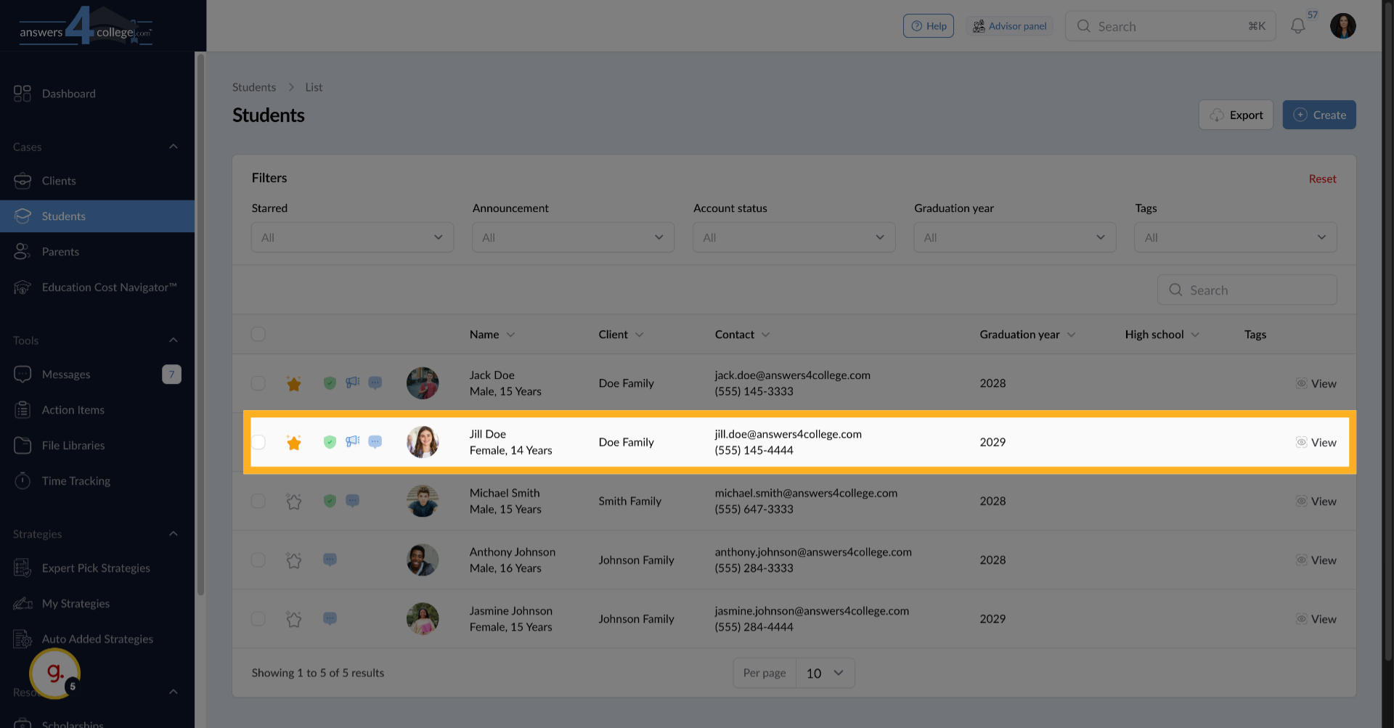
Task: Open the Grammarly floating badge
Action: click(54, 674)
